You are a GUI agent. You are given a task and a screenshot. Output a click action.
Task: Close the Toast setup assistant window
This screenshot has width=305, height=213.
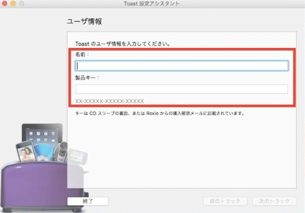point(4,4)
